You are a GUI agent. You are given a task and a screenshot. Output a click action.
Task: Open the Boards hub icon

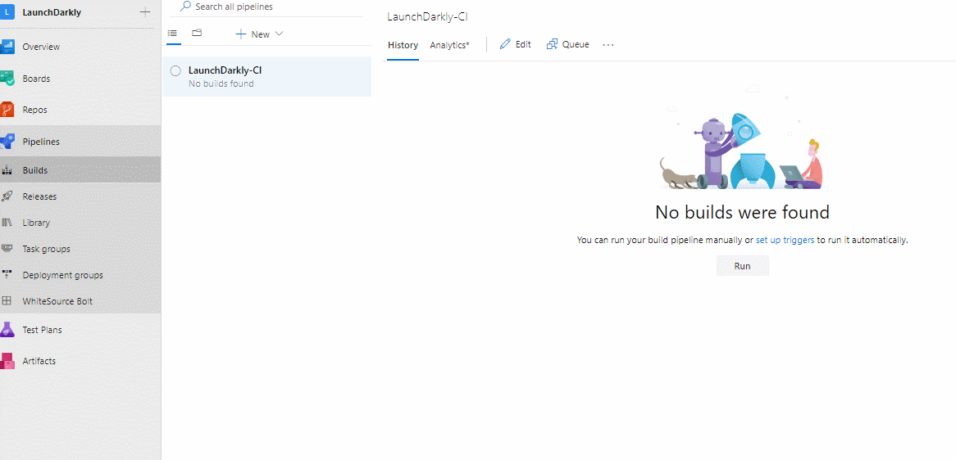[x=7, y=79]
